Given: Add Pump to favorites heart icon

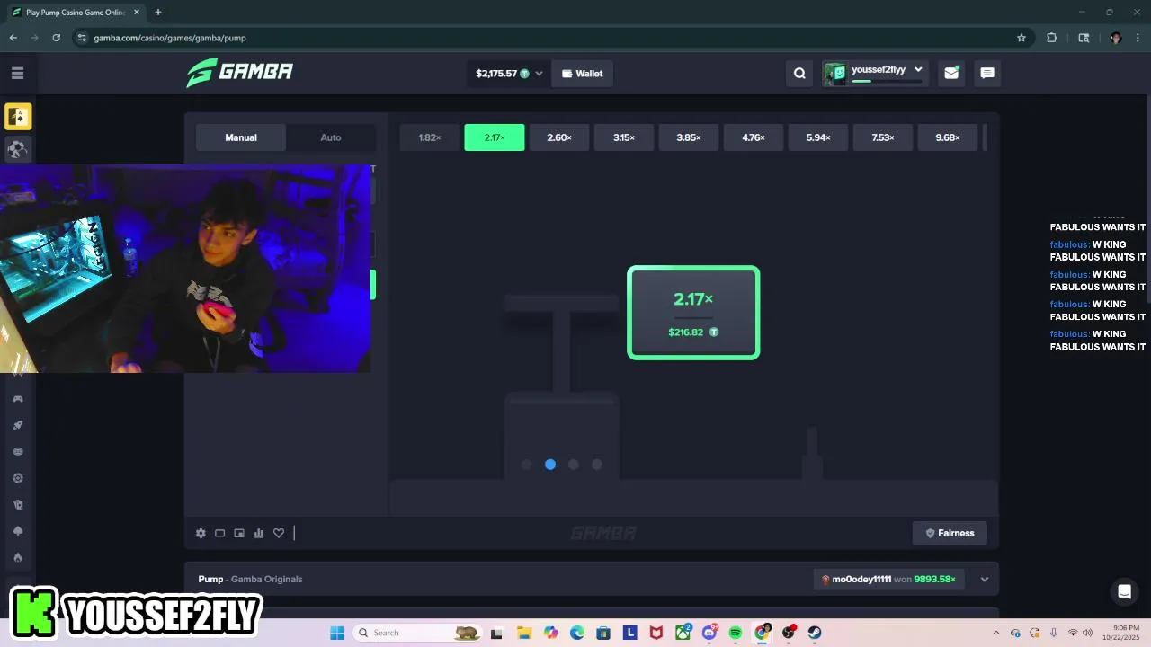Looking at the screenshot, I should click(279, 533).
